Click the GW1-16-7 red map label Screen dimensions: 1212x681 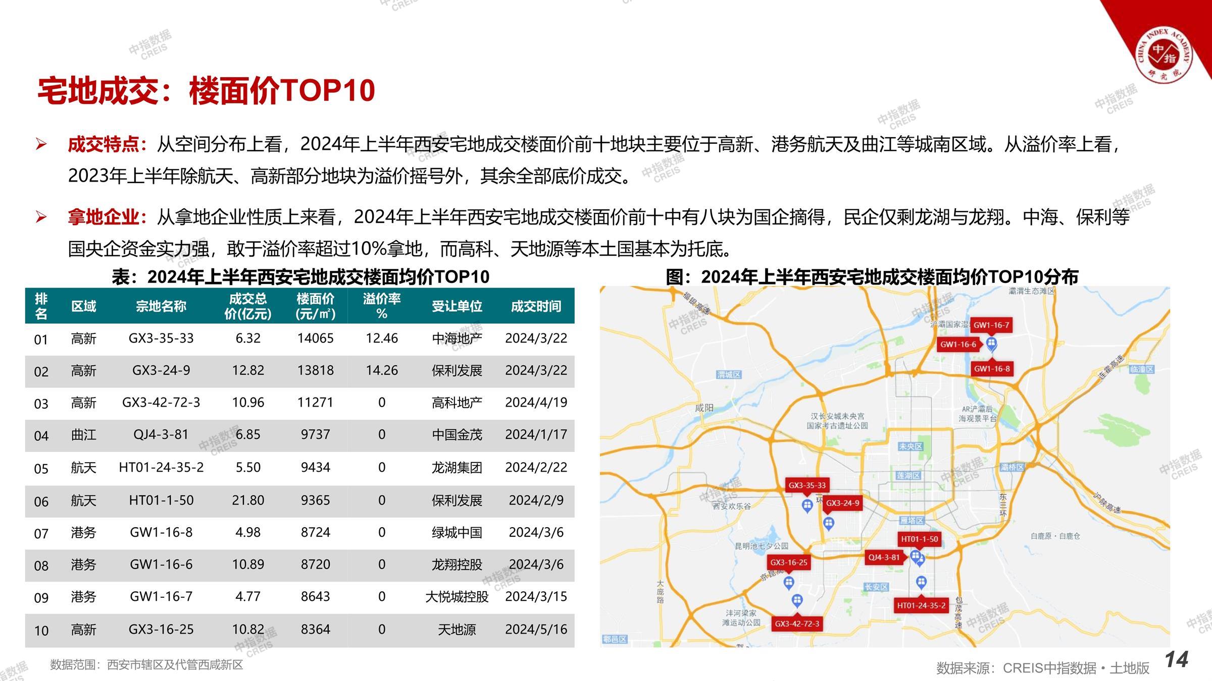click(991, 325)
